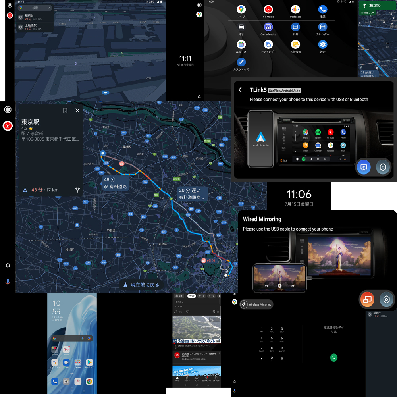Tap the blue wireless cast button in TLink5
The width and height of the screenshot is (397, 397).
point(363,167)
